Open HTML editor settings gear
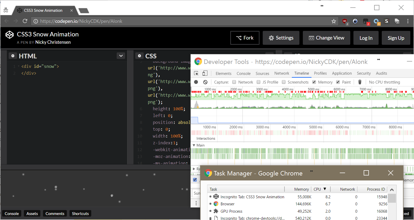 13,56
